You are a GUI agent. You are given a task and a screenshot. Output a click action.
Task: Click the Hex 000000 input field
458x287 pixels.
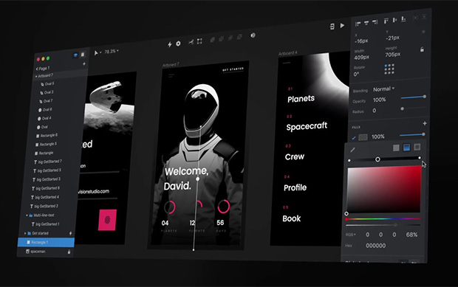pyautogui.click(x=376, y=246)
